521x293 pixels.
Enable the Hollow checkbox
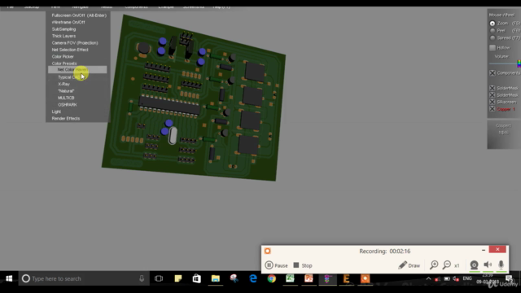[x=493, y=48]
